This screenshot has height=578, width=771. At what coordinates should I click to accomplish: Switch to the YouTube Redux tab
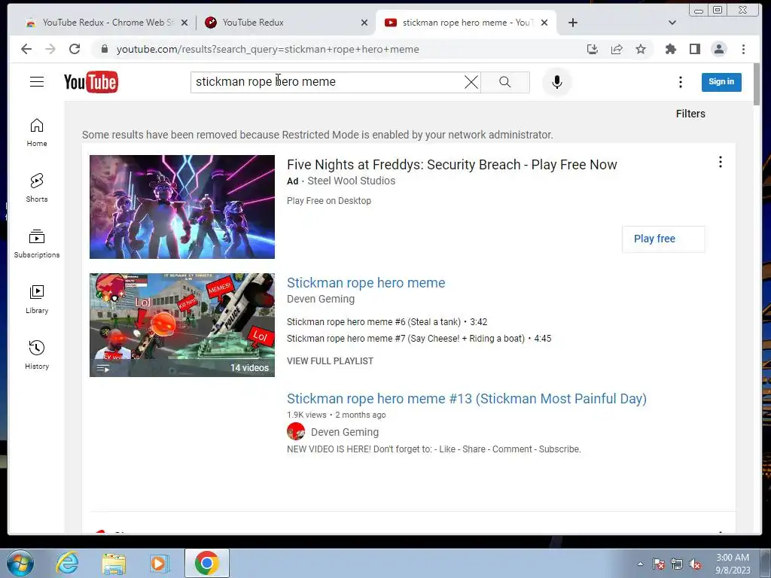point(285,23)
